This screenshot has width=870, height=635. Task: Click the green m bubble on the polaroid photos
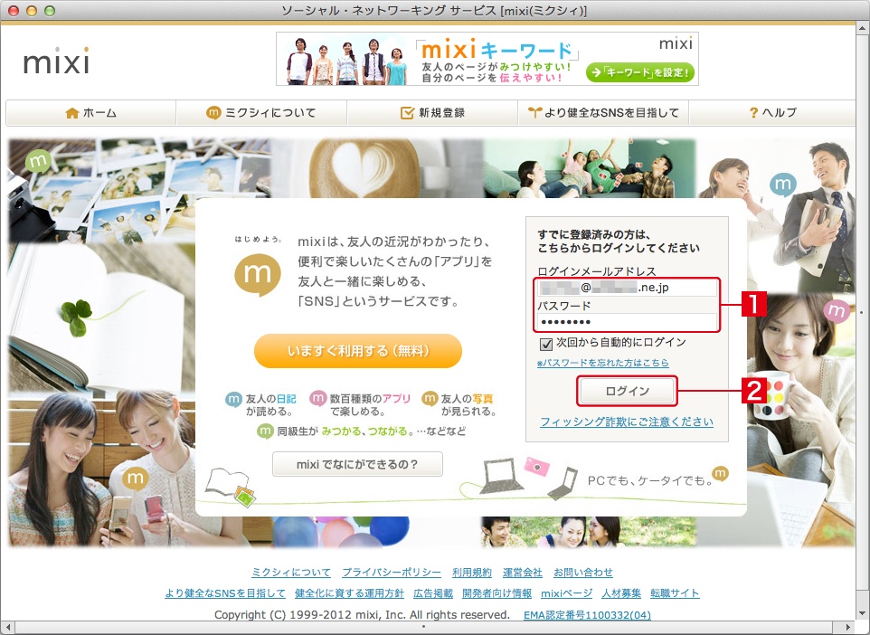(38, 162)
